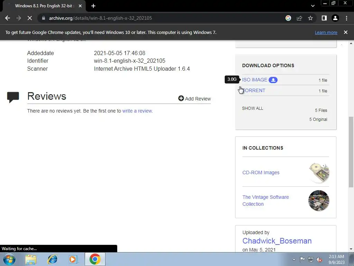Launch Windows Media Player from taskbar
This screenshot has height=266, width=354.
(x=73, y=259)
